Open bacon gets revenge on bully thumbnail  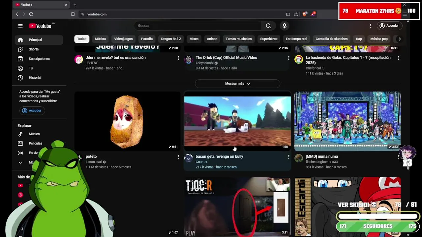237,121
